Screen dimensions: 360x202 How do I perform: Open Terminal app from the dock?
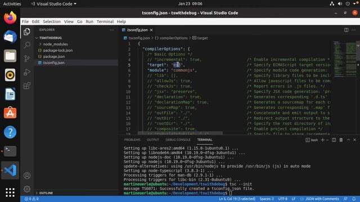[10, 151]
